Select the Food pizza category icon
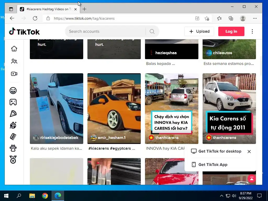 (x=13, y=114)
